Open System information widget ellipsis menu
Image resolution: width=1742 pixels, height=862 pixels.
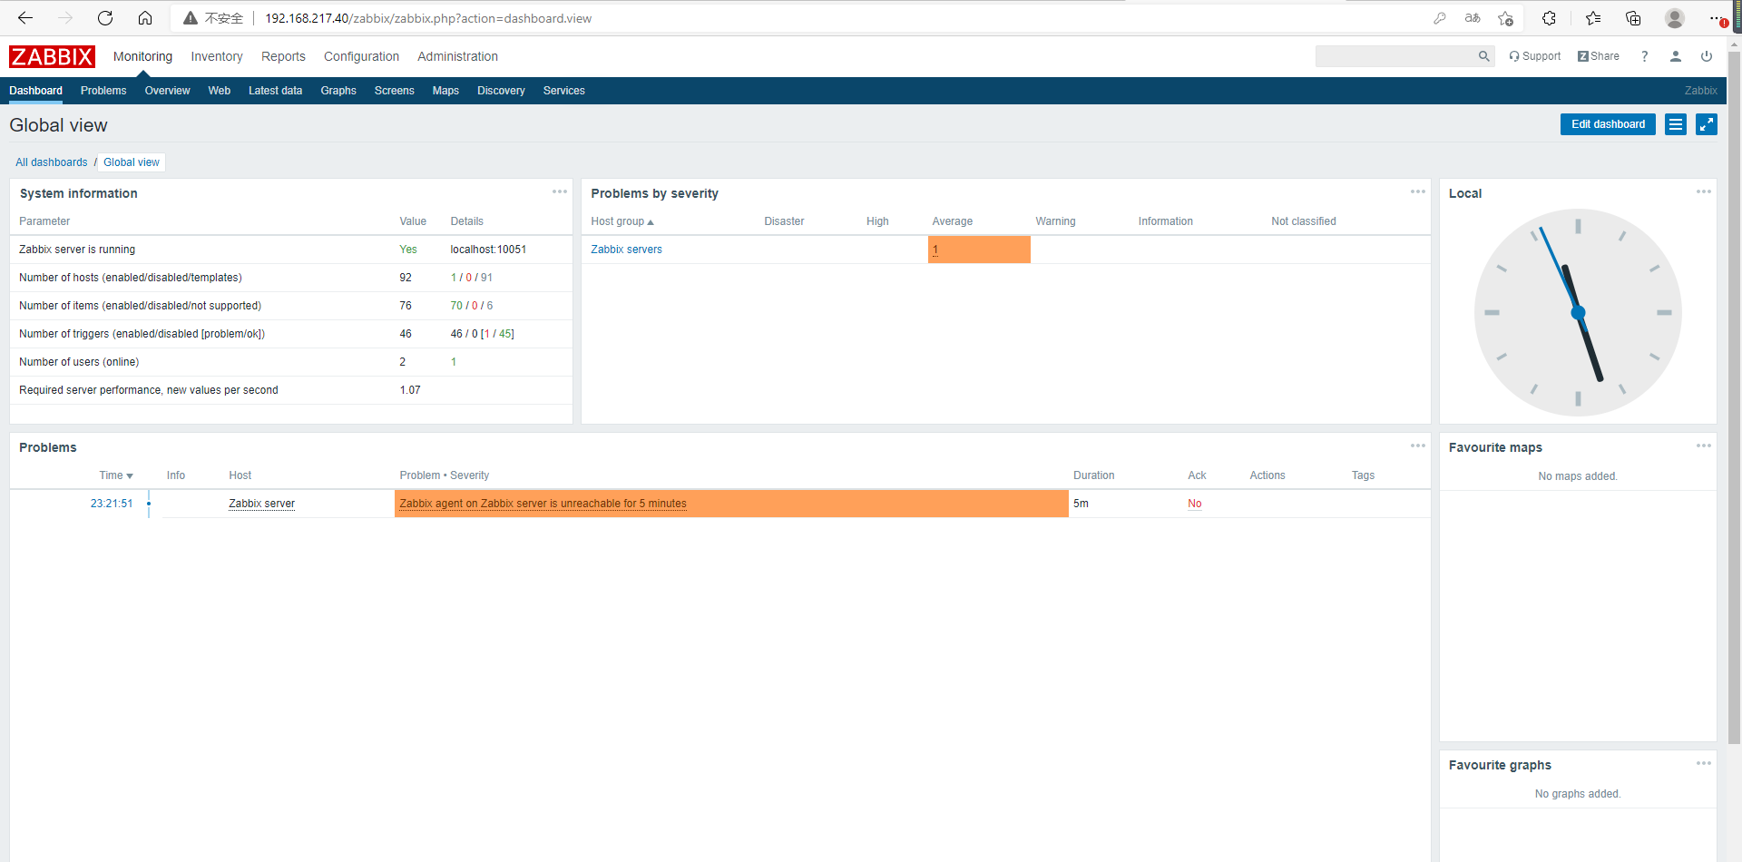[560, 191]
